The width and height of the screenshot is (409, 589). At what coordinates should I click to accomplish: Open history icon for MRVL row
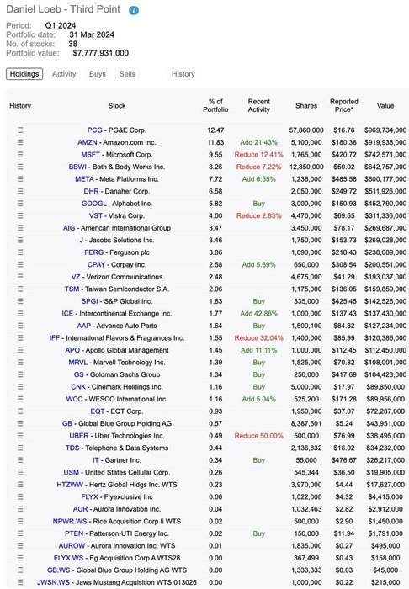tap(20, 362)
